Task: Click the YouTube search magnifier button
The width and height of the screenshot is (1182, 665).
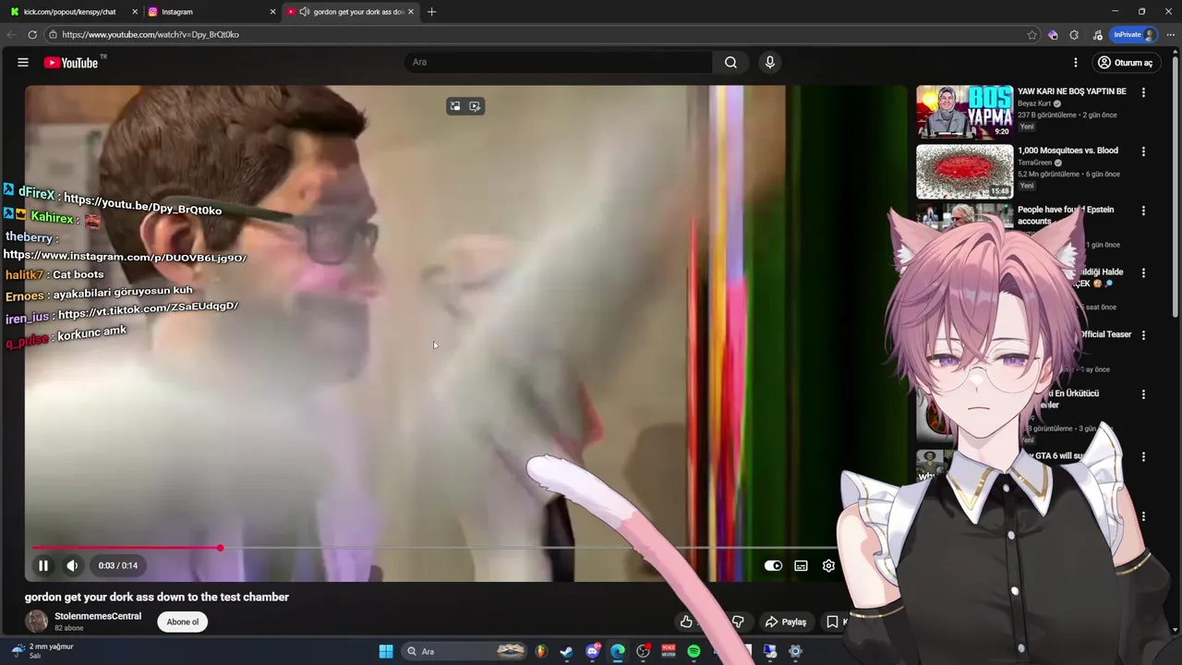Action: click(x=730, y=62)
